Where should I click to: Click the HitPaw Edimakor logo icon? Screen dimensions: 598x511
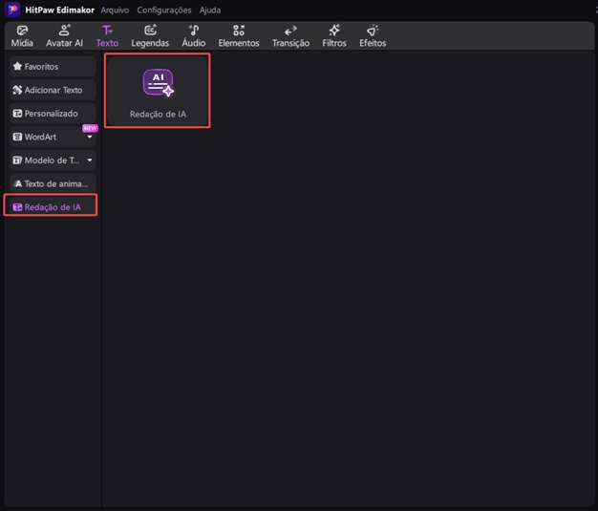pyautogui.click(x=12, y=10)
